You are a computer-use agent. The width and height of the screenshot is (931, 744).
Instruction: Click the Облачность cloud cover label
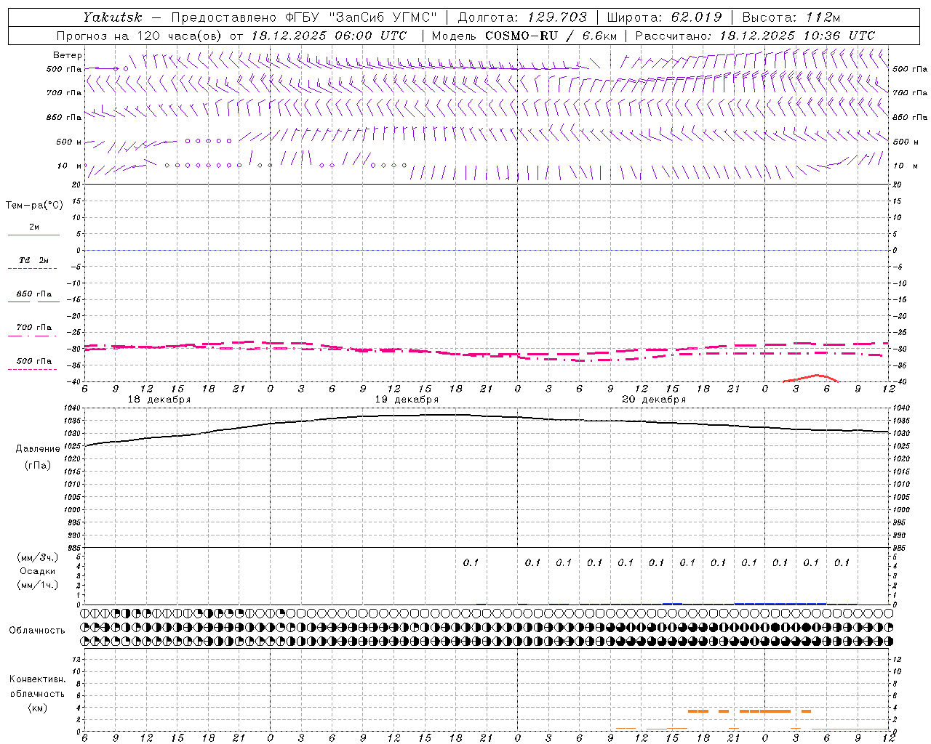click(37, 631)
